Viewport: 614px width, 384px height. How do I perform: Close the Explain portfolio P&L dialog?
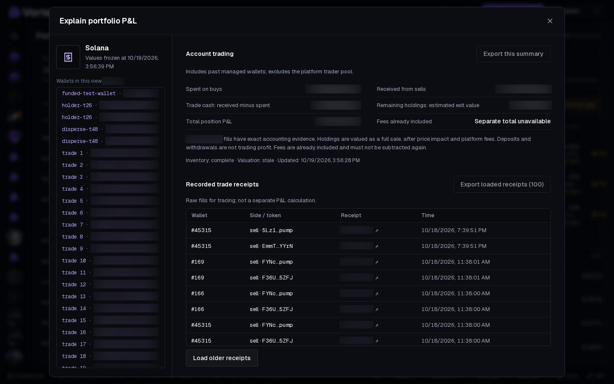(550, 21)
